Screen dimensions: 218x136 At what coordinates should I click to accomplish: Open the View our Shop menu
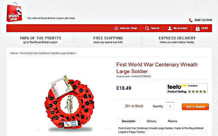[x=128, y=28]
